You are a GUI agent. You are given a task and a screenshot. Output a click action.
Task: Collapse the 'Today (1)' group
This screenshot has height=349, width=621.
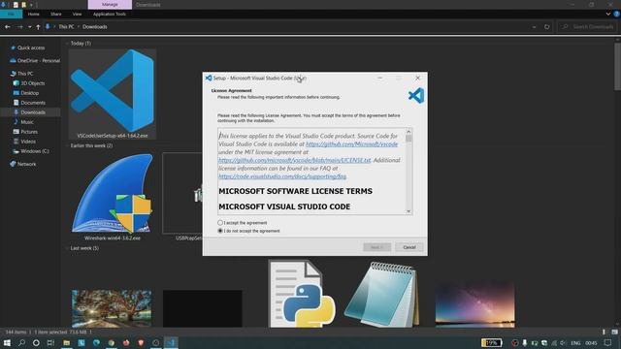67,44
